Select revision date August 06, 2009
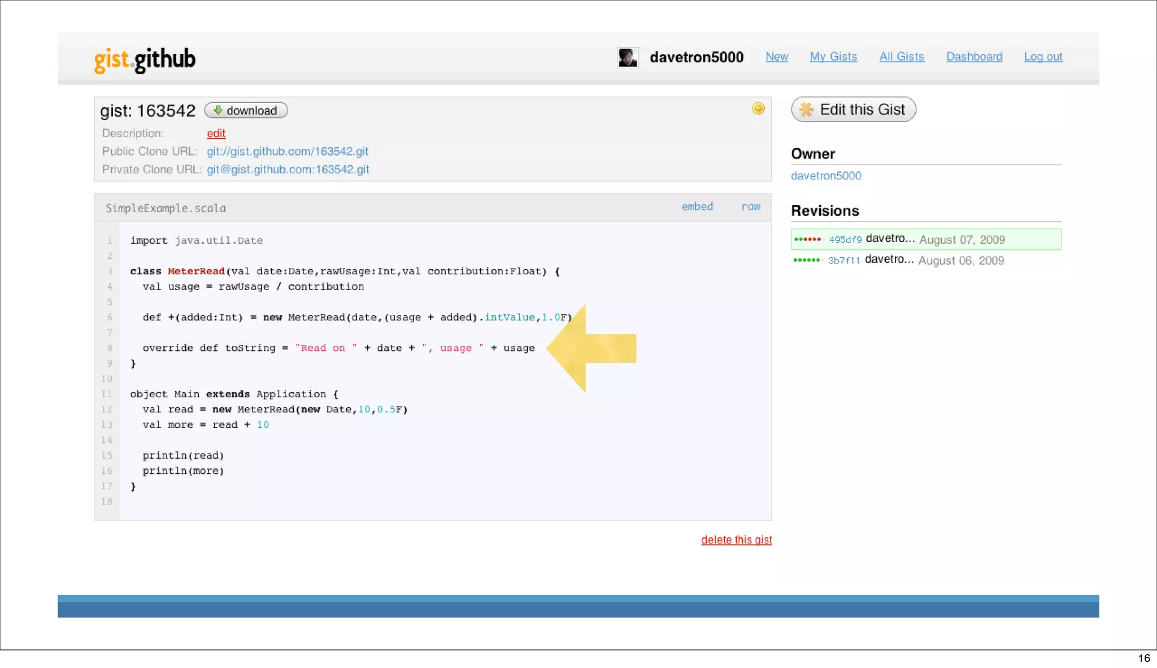1157x668 pixels. tap(961, 261)
